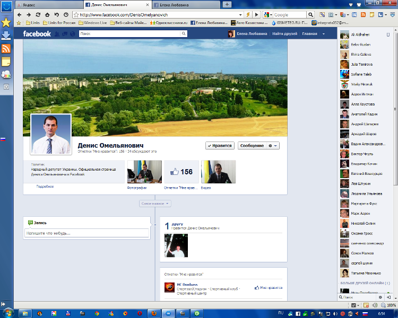398x318 pixels.
Task: Open the gear dropdown next to Сообщение
Action: (x=273, y=146)
